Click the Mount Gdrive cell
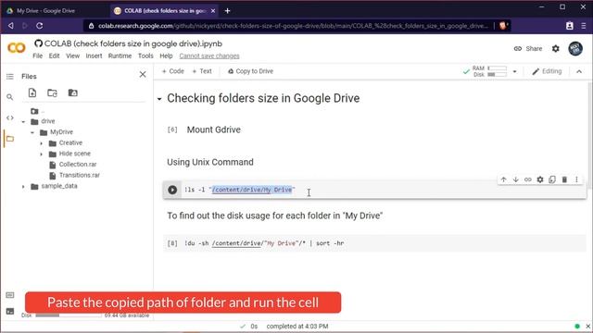This screenshot has width=593, height=333. pos(214,129)
